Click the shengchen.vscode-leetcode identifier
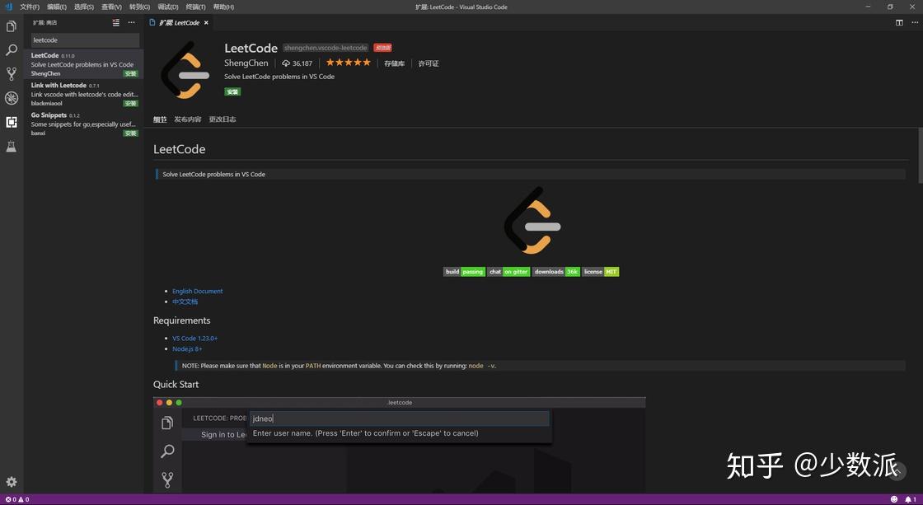Image resolution: width=923 pixels, height=505 pixels. (x=326, y=48)
